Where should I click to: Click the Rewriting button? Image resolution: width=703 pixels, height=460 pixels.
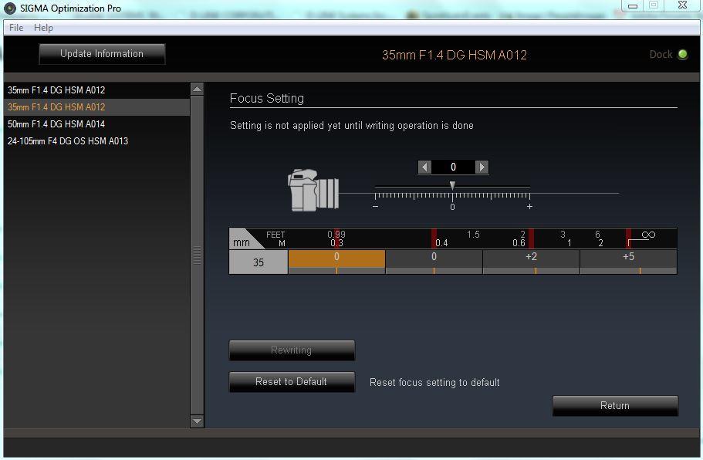292,350
